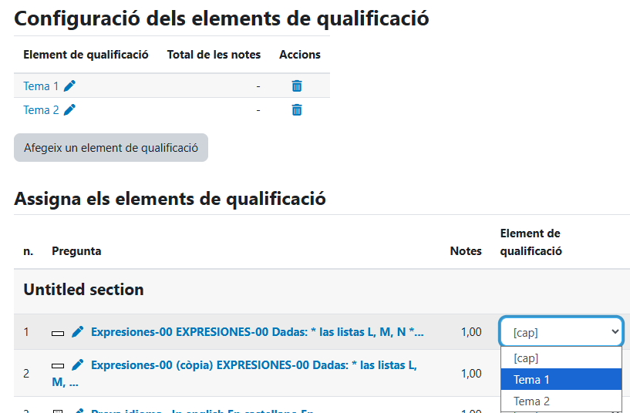This screenshot has height=413, width=630.
Task: Click question type icon for question 2
Action: (x=58, y=365)
